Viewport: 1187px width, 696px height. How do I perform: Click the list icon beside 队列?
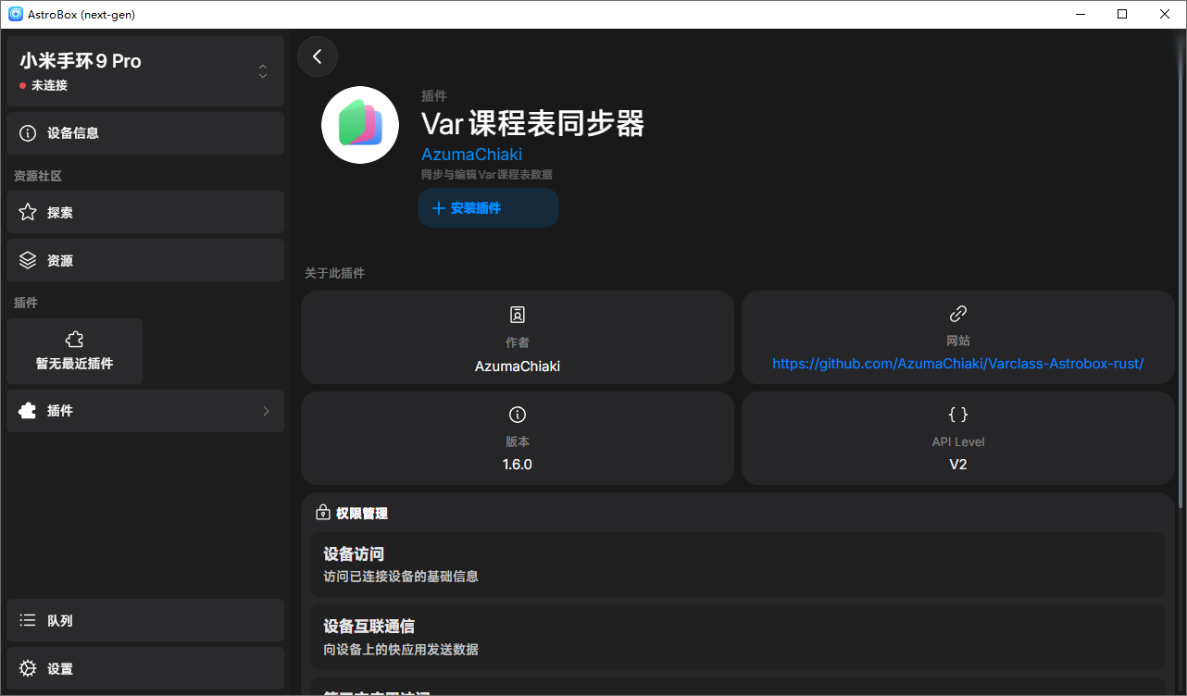[28, 620]
